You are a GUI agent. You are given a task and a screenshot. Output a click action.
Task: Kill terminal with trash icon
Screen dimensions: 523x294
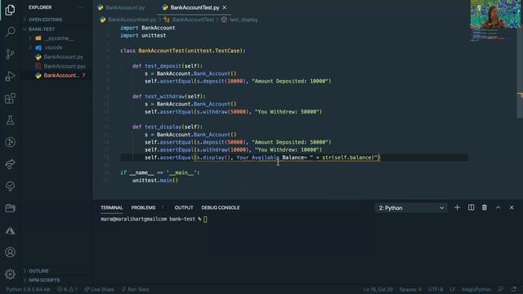[485, 207]
